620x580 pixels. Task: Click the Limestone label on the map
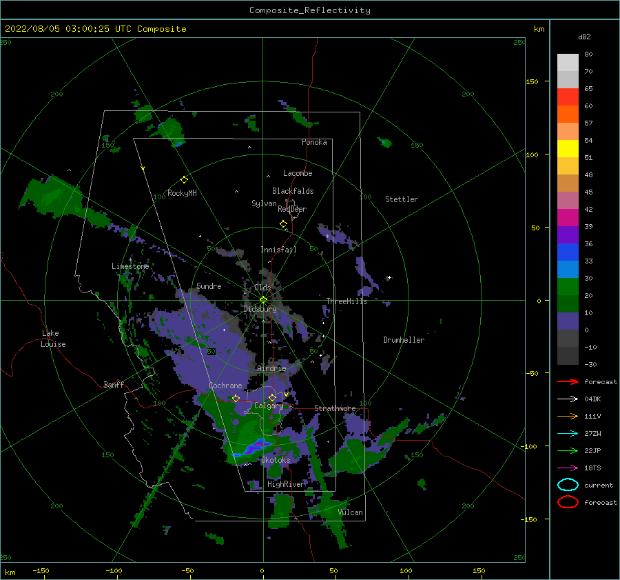point(130,266)
